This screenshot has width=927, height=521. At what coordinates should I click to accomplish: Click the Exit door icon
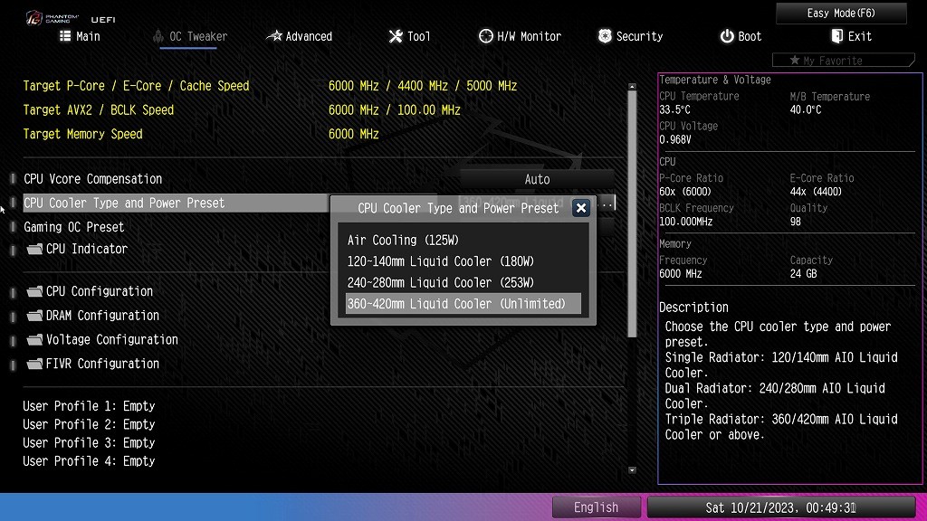pos(837,36)
